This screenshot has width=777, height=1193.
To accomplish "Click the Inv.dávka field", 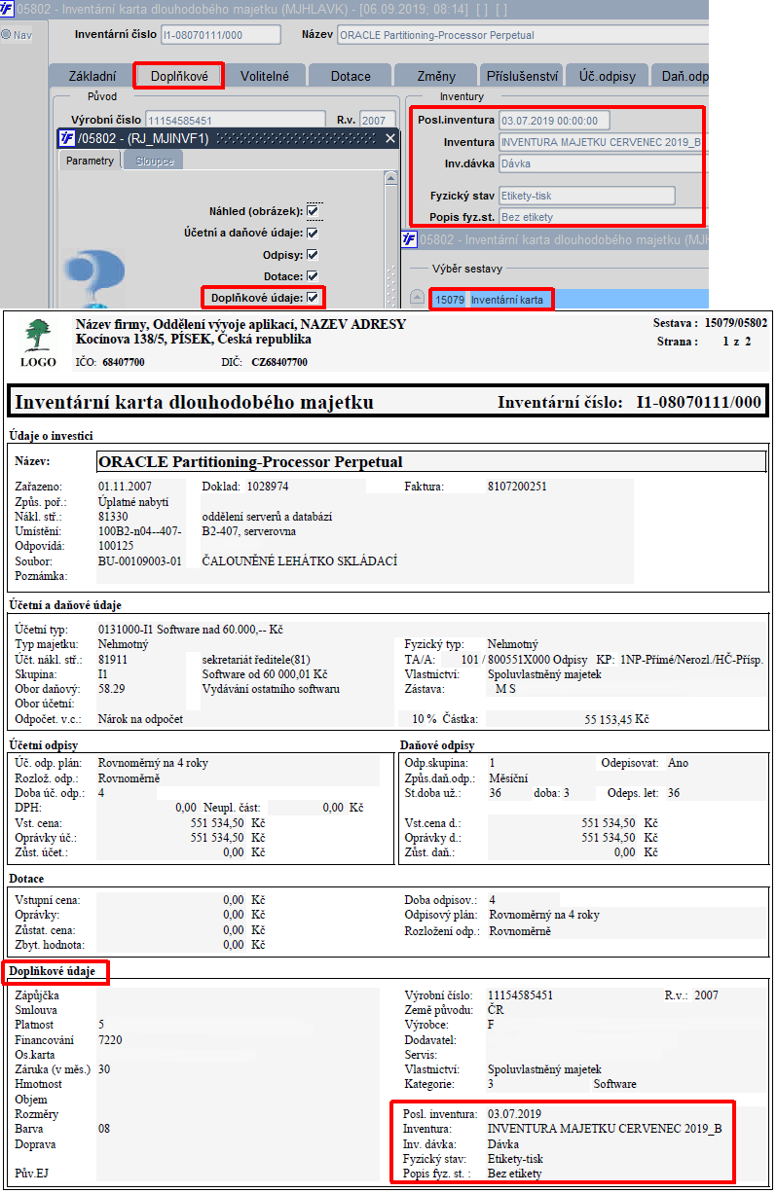I will tap(603, 163).
